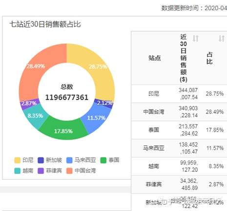Click sales value 34,362,485.89
This screenshot has height=211, width=227.
[x=189, y=185]
